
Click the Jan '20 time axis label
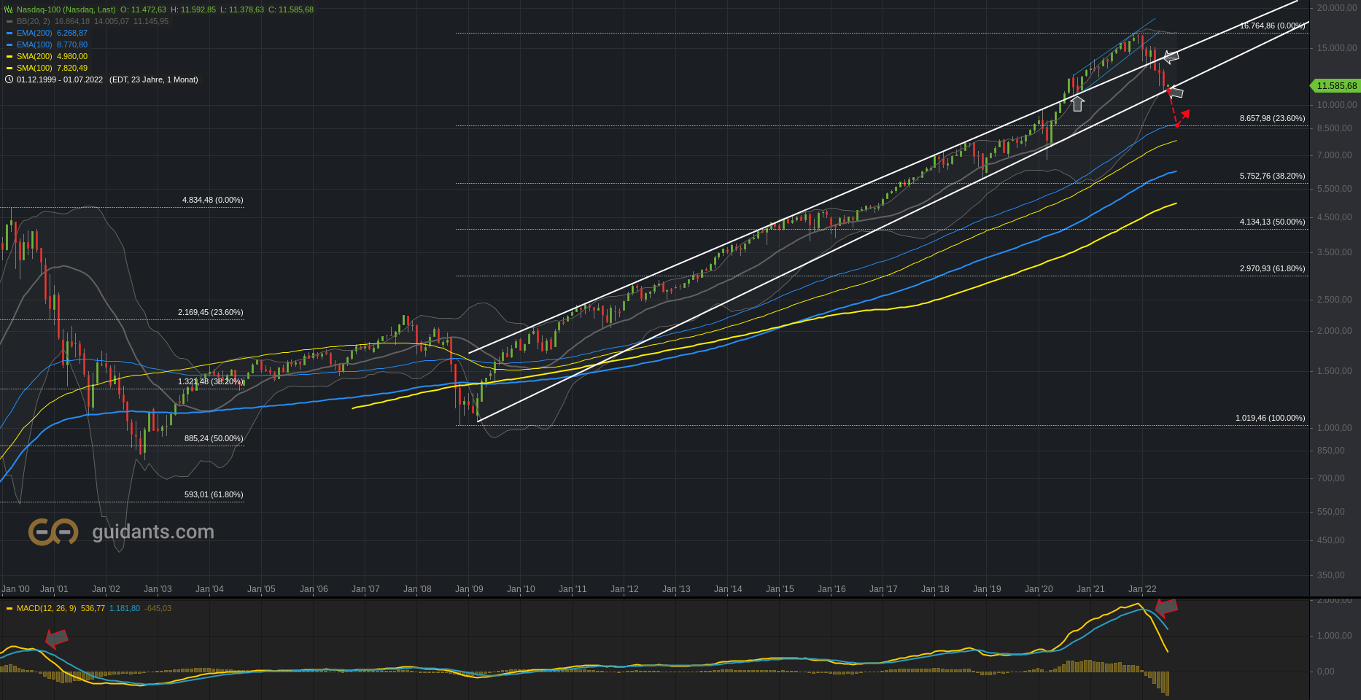pos(1039,589)
